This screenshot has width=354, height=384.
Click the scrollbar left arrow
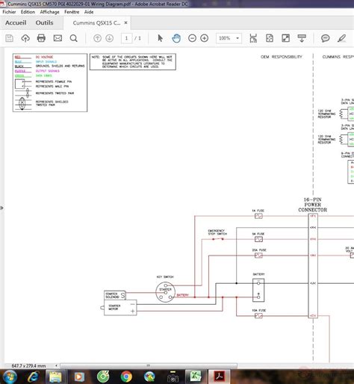[57, 366]
